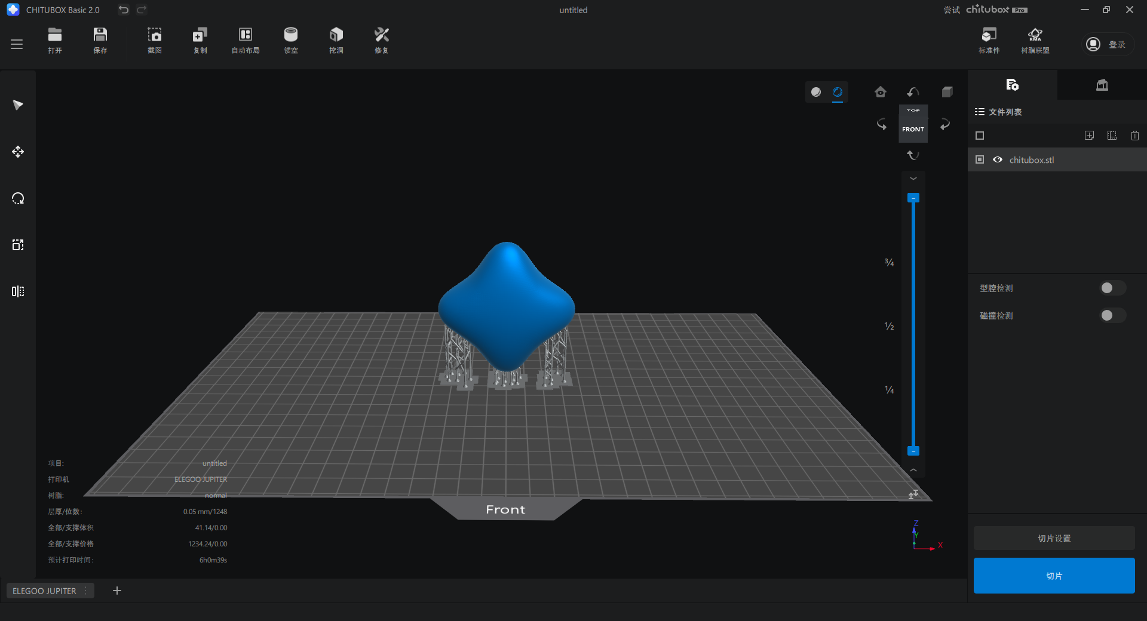This screenshot has height=621, width=1147.
Task: Open the standard parts (标准件) library
Action: point(989,41)
